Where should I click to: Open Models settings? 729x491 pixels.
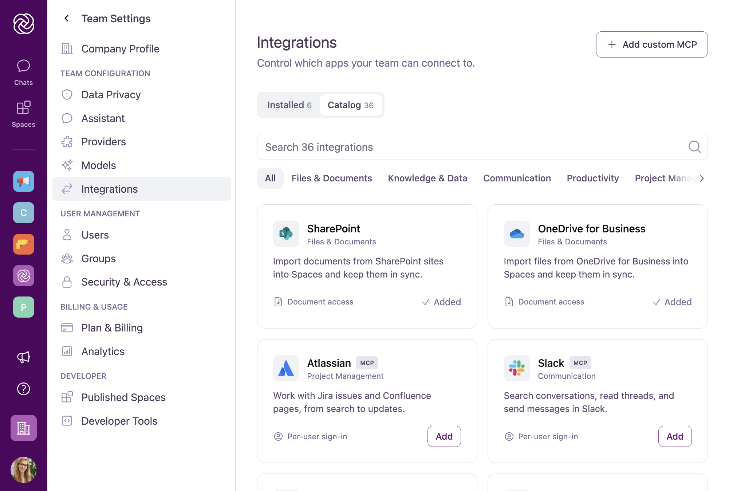click(142, 165)
